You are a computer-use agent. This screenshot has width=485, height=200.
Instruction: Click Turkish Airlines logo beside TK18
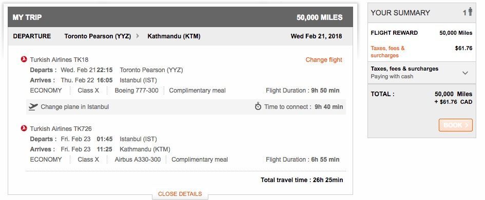[x=24, y=59]
